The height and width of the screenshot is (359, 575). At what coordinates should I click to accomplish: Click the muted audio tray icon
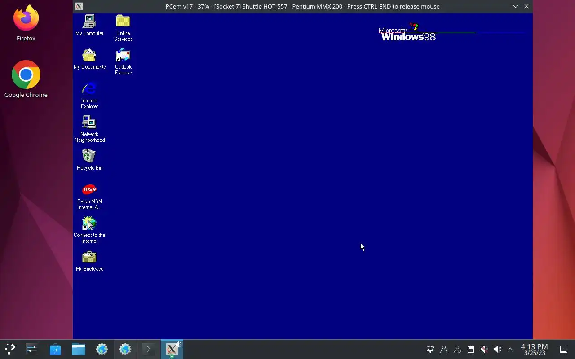(484, 349)
